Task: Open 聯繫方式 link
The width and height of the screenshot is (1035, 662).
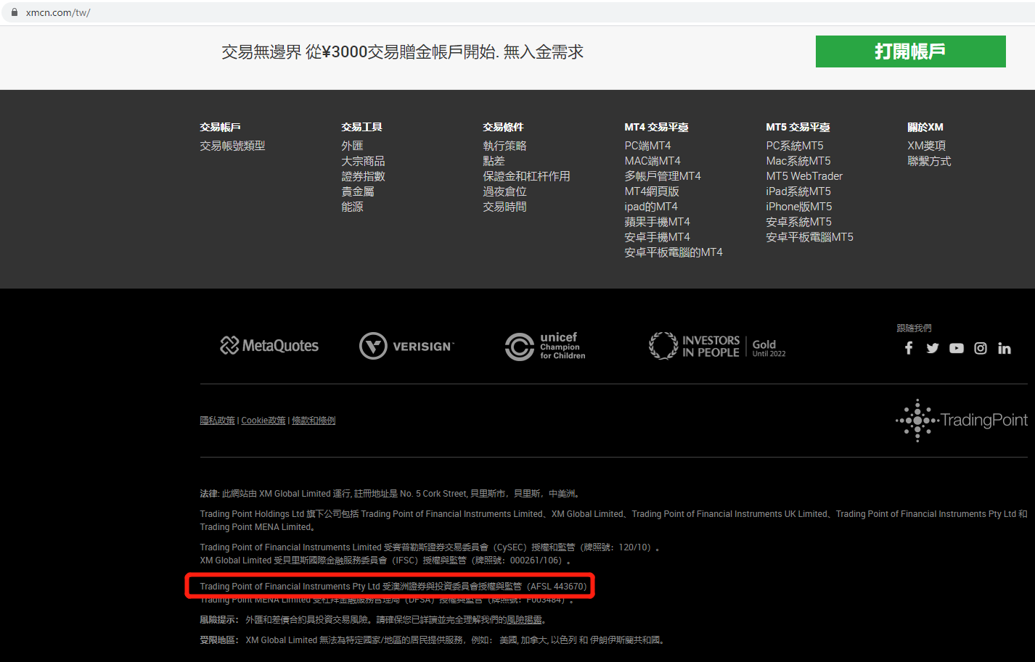Action: (929, 161)
